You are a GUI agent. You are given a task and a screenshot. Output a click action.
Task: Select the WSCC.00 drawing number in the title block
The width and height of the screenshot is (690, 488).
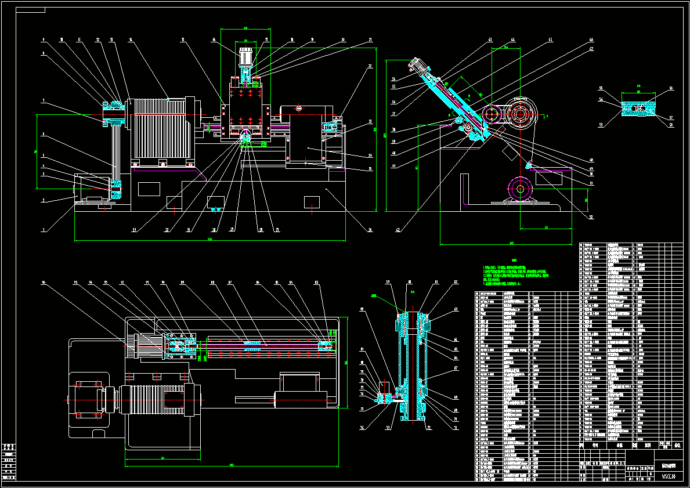click(x=669, y=476)
